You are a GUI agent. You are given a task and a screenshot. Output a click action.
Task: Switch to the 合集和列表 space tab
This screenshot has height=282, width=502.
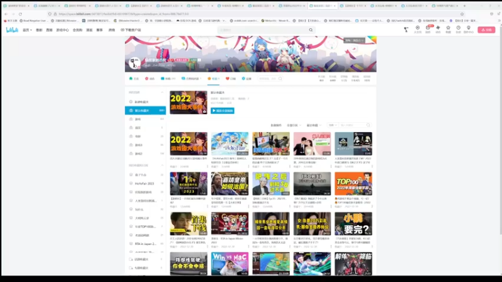coord(191,79)
